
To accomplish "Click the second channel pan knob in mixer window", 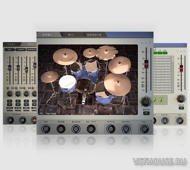I will coord(18,94).
